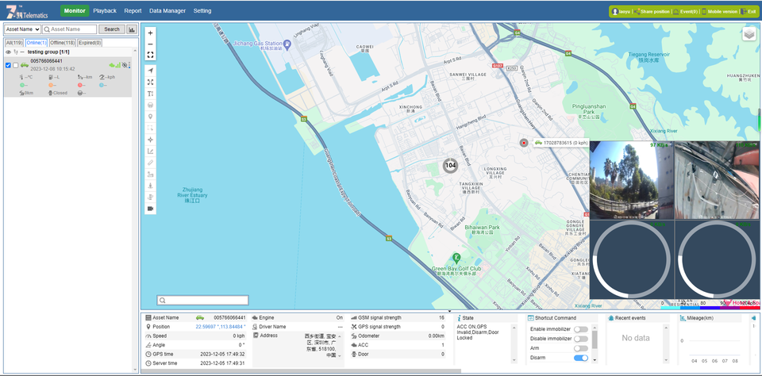Click the statistics chart icon beside Search
The width and height of the screenshot is (762, 376).
pyautogui.click(x=132, y=29)
